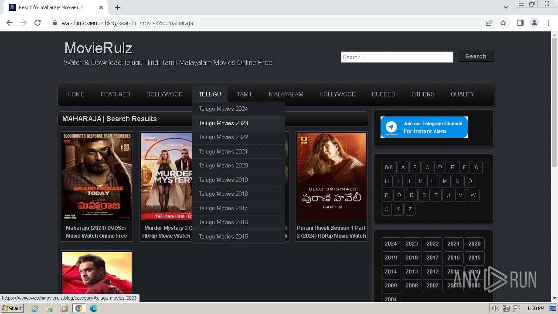Choose Telugu Movies 2019 entry
Screen dimensions: 558x314
[238, 180]
